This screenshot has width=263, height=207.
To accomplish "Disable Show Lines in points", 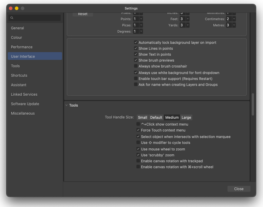I will 136,48.
